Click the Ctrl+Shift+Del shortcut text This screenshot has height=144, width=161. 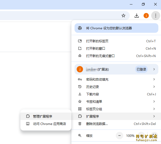145,124
